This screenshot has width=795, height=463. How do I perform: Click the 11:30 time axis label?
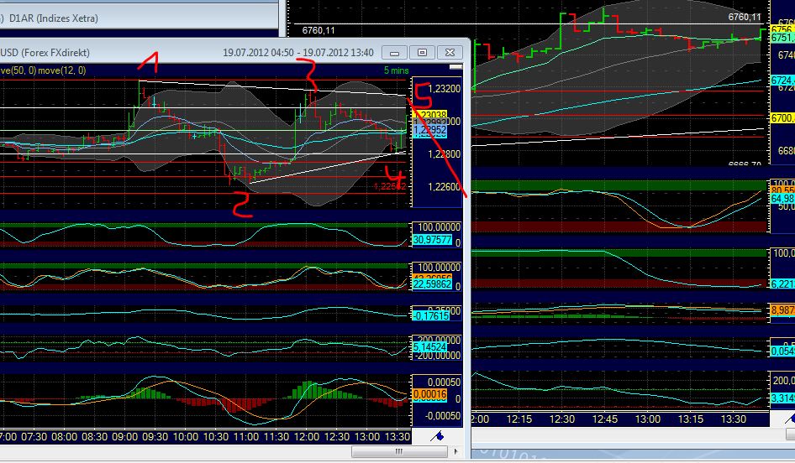point(276,437)
